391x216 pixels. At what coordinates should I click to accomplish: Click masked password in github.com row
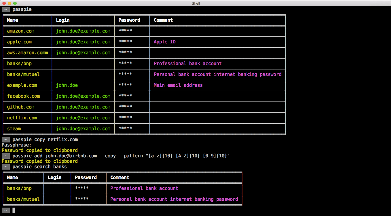[x=125, y=107]
